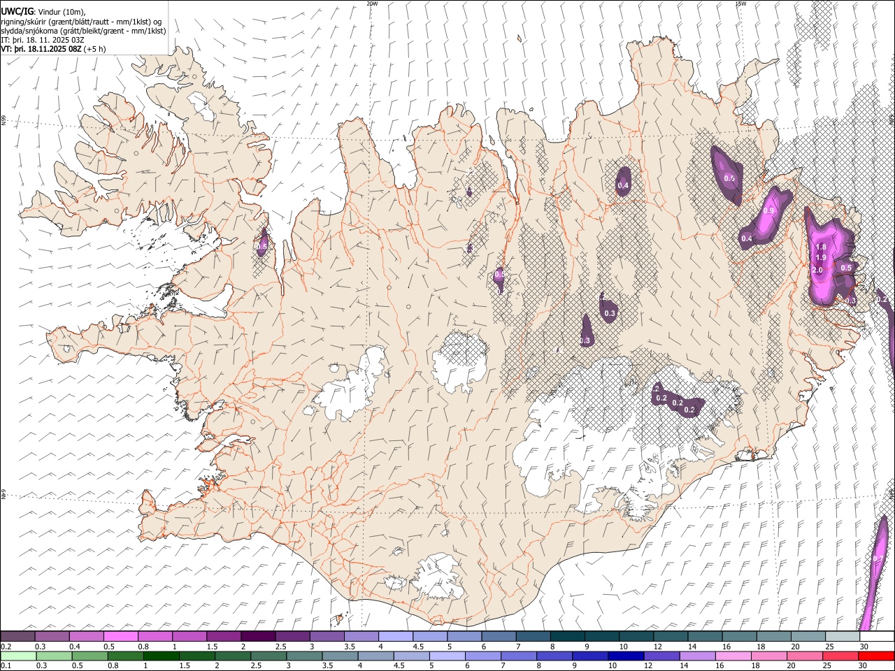The width and height of the screenshot is (895, 671).
Task: Click the '1.8' precipitation value on the map
Action: coord(822,247)
